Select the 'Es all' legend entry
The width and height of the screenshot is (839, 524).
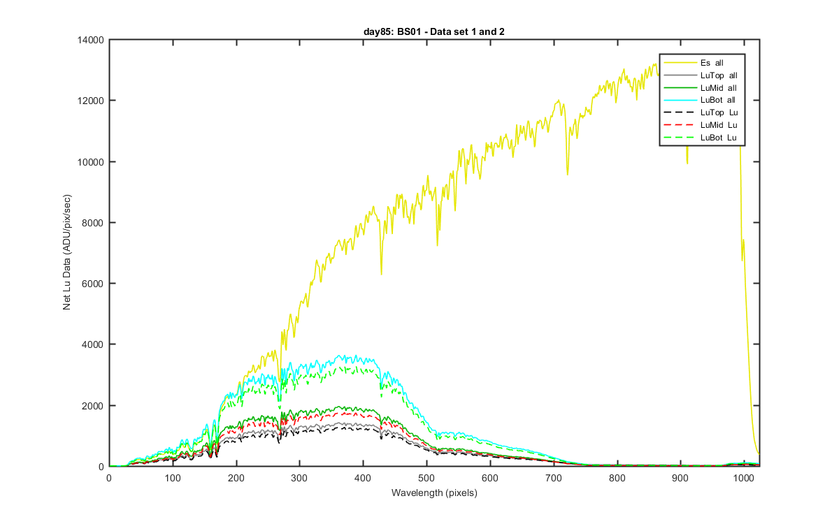coord(702,63)
